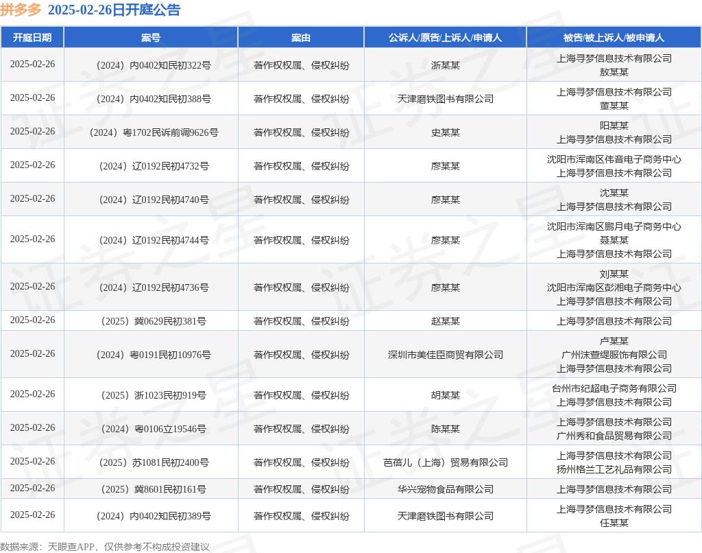Click the date in the 粤0191民初10976号 row

coord(32,353)
